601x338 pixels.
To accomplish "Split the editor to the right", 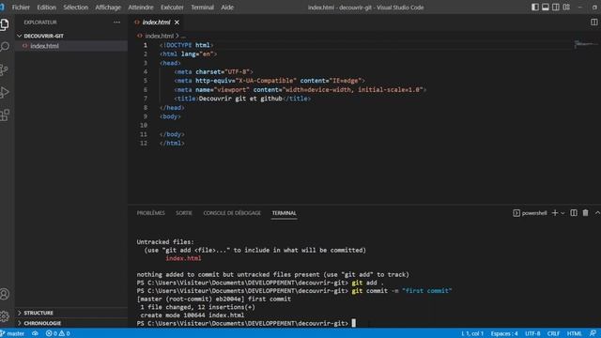I will (x=593, y=23).
